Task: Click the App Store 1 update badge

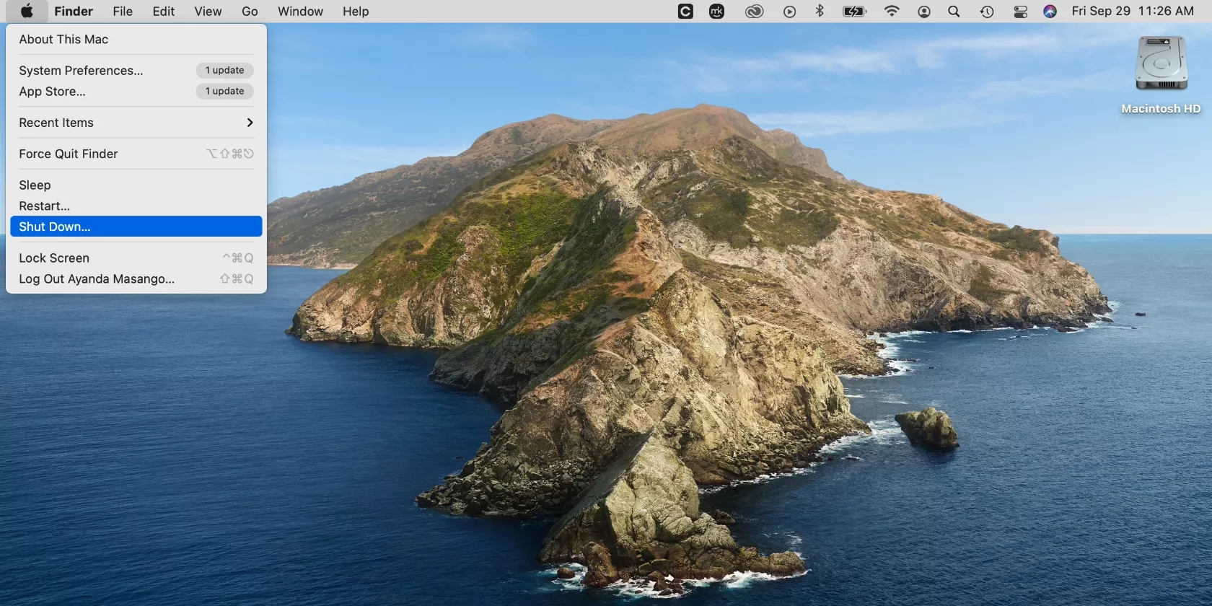Action: coord(224,91)
